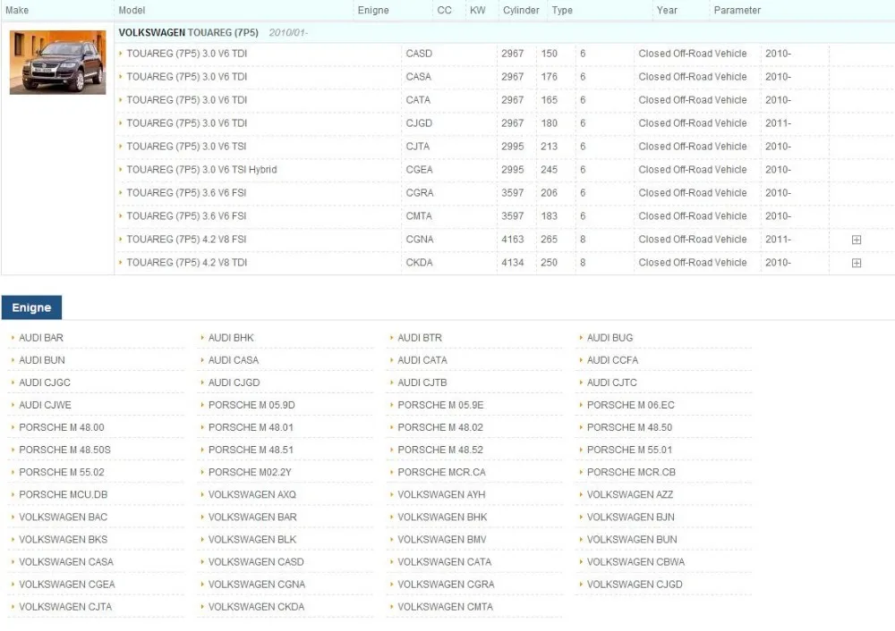The width and height of the screenshot is (895, 631).
Task: Open the VOLKSWAGEN CMTA engine link
Action: coord(445,607)
